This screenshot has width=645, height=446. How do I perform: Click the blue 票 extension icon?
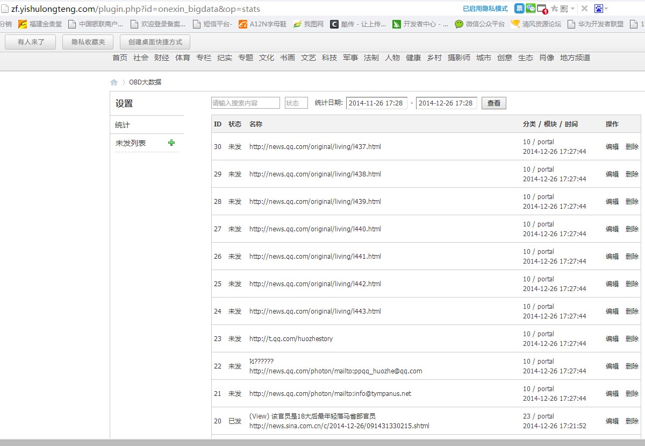point(519,9)
